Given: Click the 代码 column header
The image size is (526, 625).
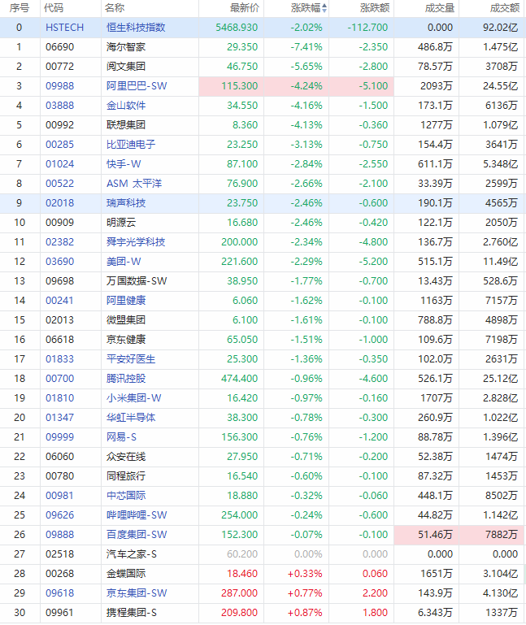Looking at the screenshot, I should (54, 8).
